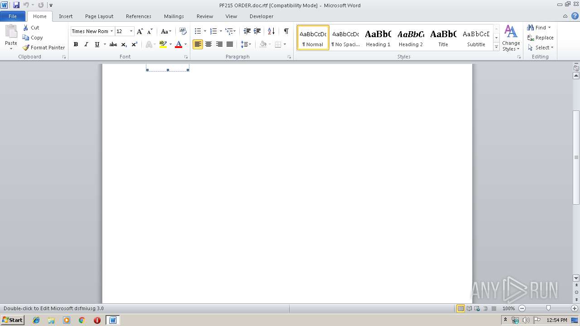Open the font name dropdown Times New Roman
580x326 pixels.
pos(111,31)
